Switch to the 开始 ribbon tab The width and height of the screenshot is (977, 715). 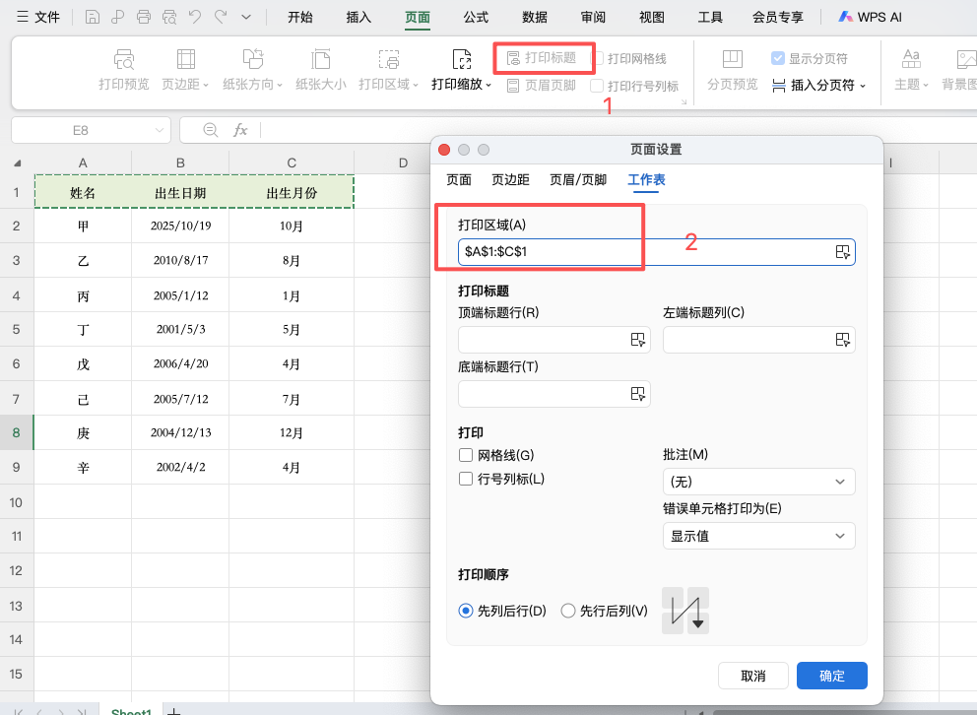coord(299,17)
